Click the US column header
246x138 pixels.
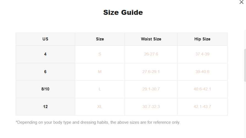[45, 39]
